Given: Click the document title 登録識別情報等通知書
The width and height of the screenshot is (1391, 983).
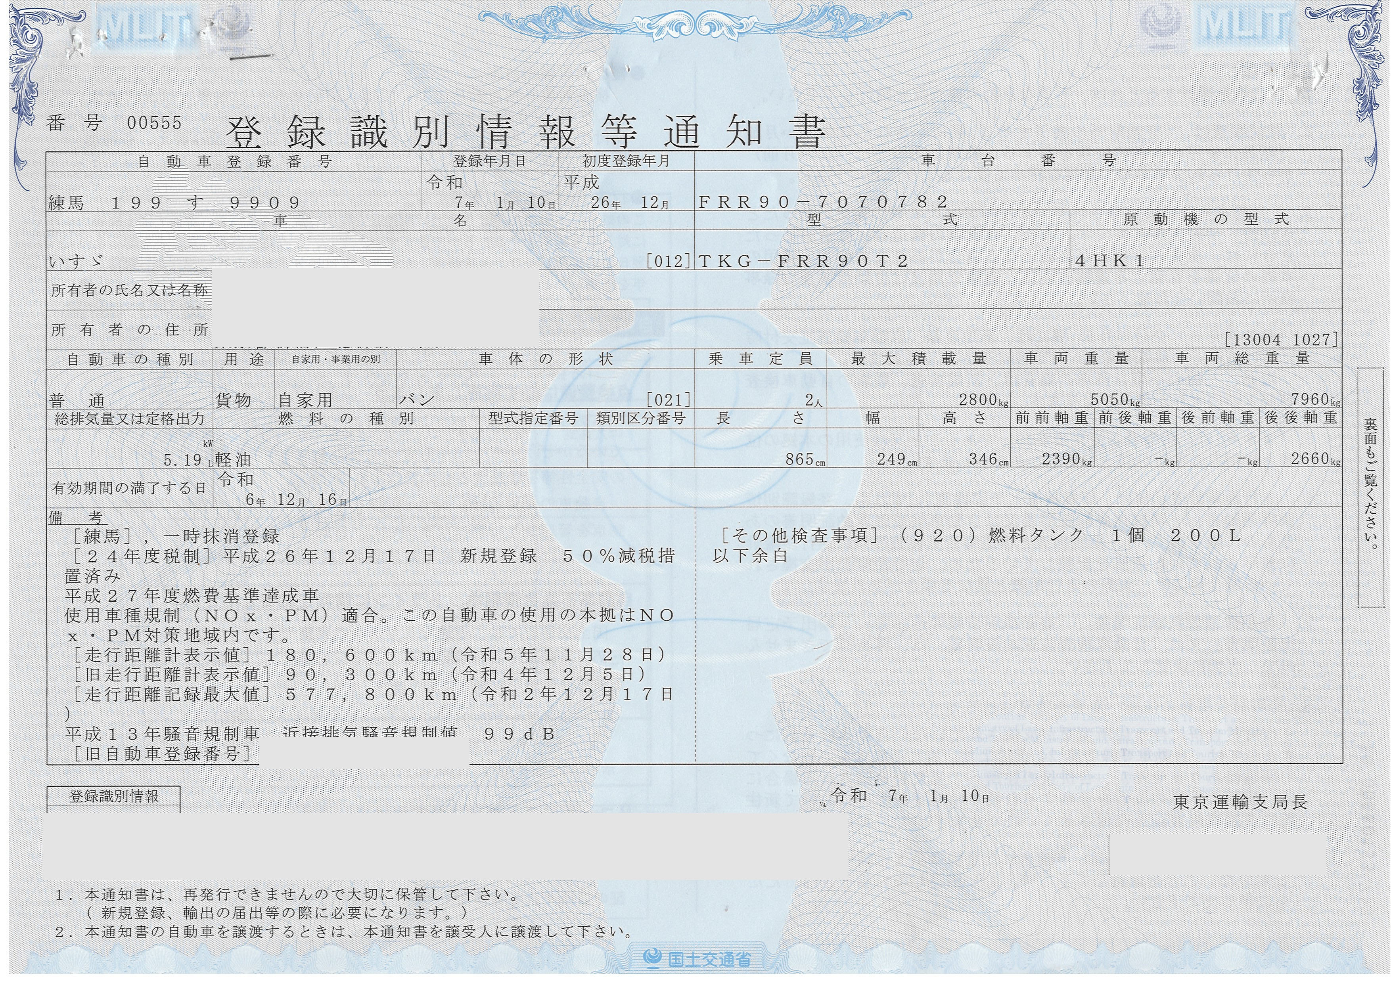Looking at the screenshot, I should click(x=526, y=132).
